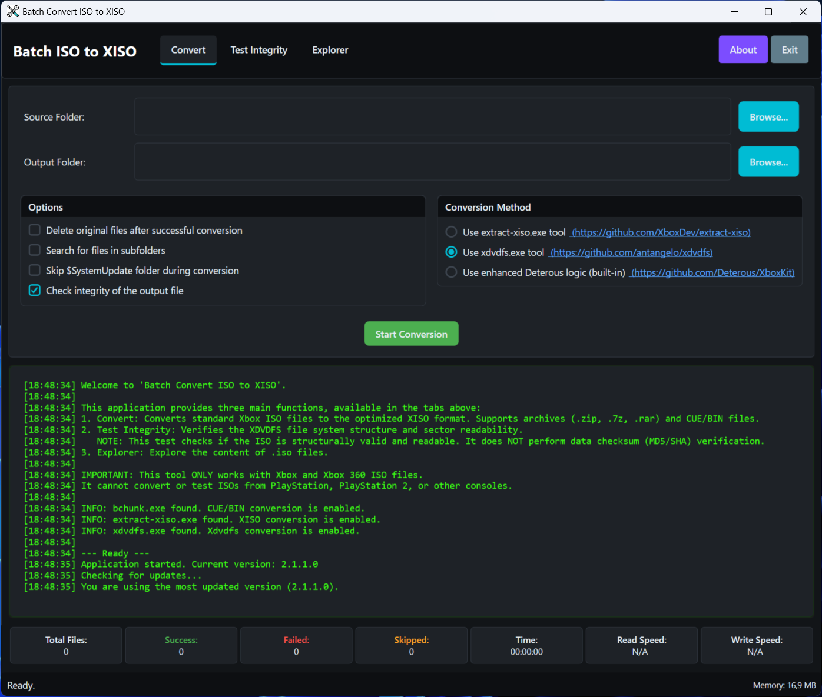Click the 'IMPORTANT: This tool ONLY works' log line
Image resolution: width=822 pixels, height=697 pixels.
click(223, 475)
